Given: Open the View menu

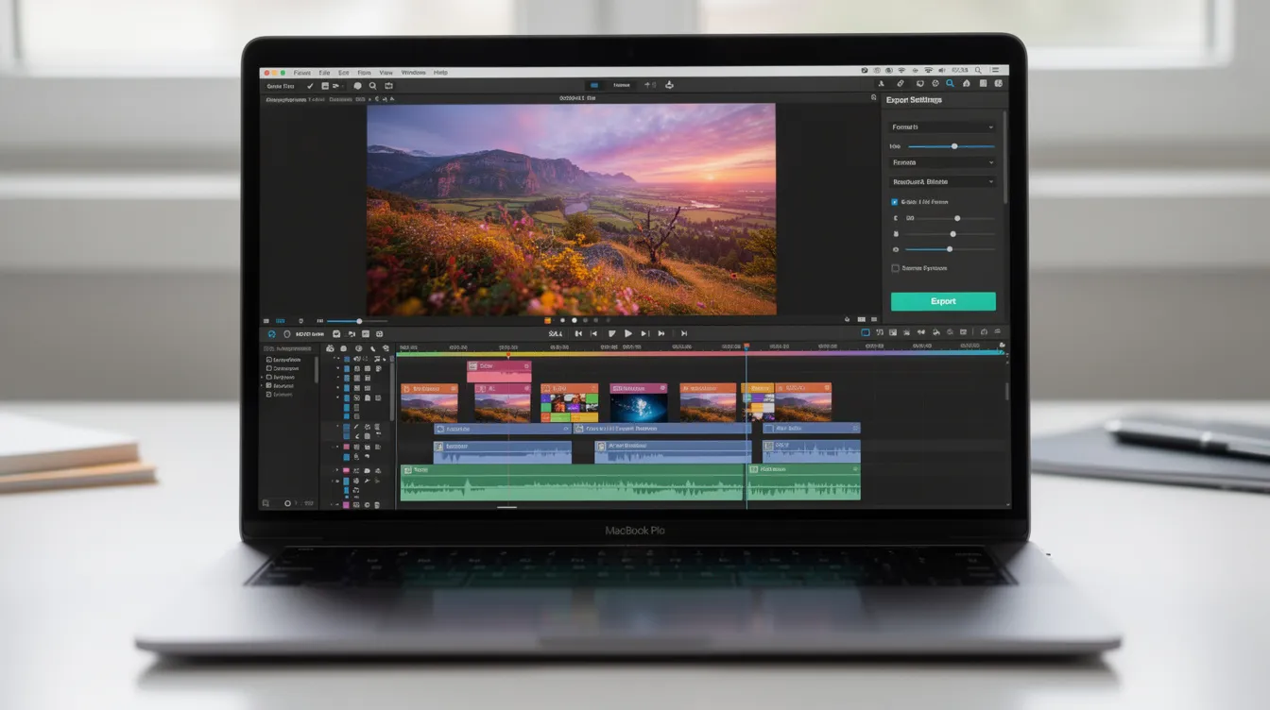Looking at the screenshot, I should click(x=386, y=73).
